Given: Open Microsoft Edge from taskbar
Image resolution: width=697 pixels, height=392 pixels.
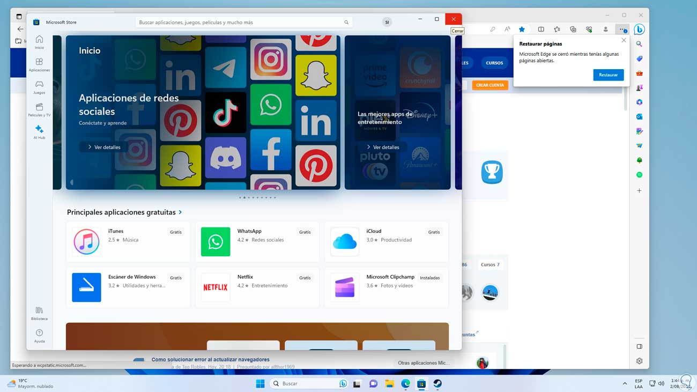Looking at the screenshot, I should [x=406, y=383].
